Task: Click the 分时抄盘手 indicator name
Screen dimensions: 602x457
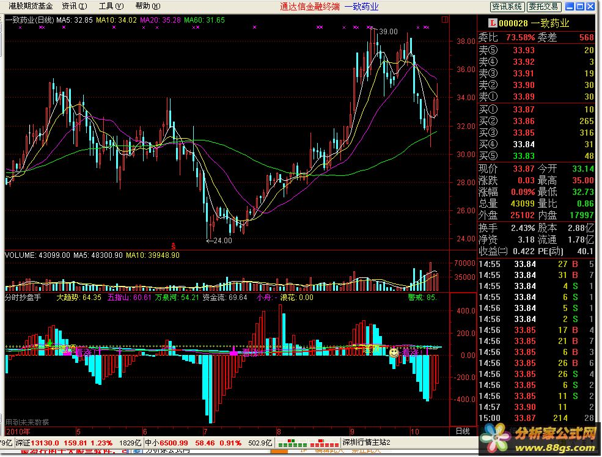Action: coord(23,298)
